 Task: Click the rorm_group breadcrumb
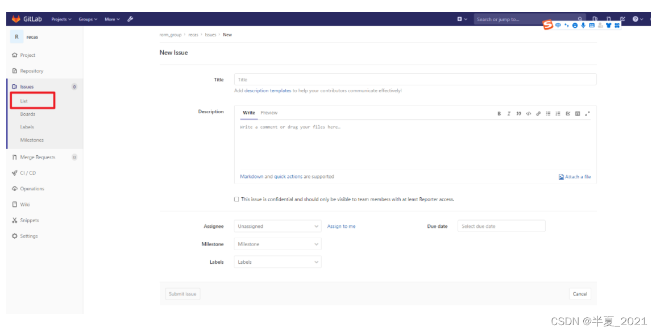[171, 35]
